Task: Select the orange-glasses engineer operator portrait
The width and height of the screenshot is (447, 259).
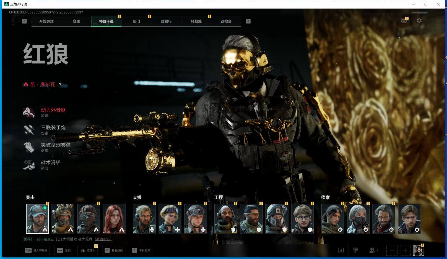Action: click(251, 219)
